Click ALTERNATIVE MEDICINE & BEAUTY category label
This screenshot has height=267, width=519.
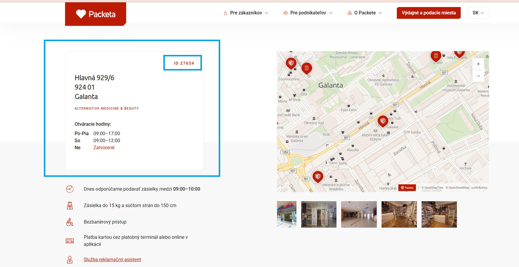pos(107,108)
